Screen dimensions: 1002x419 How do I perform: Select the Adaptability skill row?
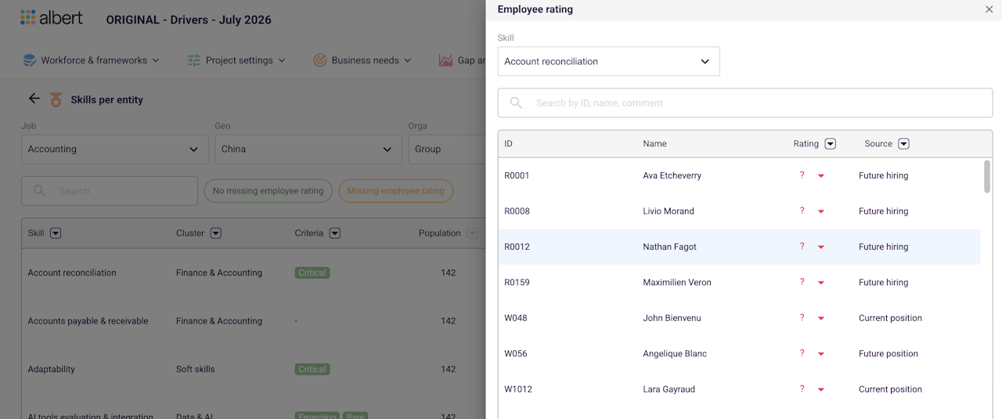(253, 369)
